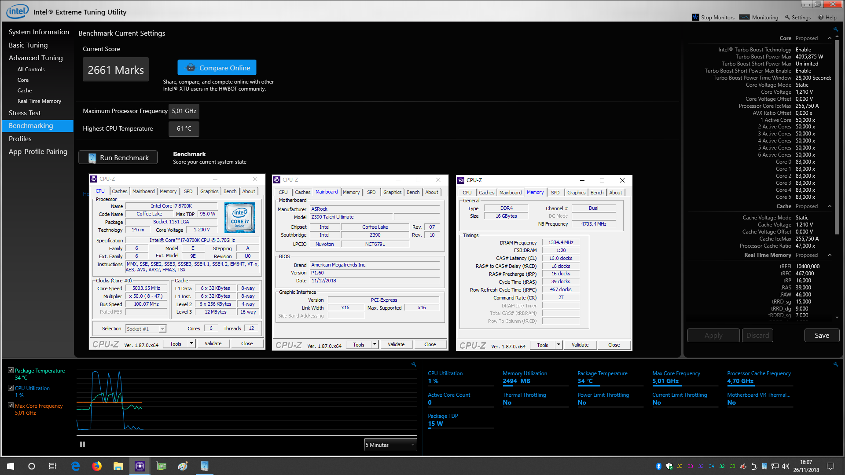Launch Microsoft Edge from the taskbar

75,466
